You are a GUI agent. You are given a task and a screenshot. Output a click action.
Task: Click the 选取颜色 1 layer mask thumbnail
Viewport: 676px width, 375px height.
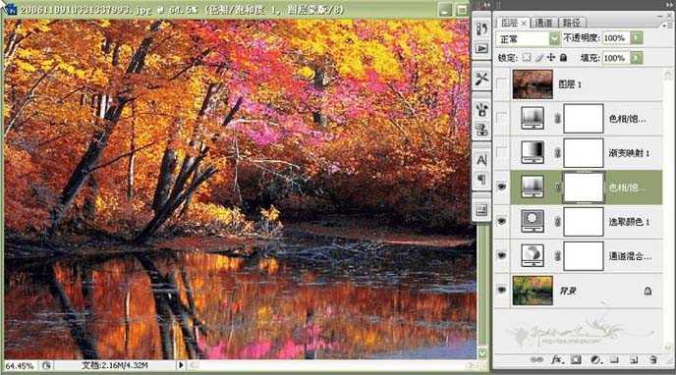tap(584, 222)
